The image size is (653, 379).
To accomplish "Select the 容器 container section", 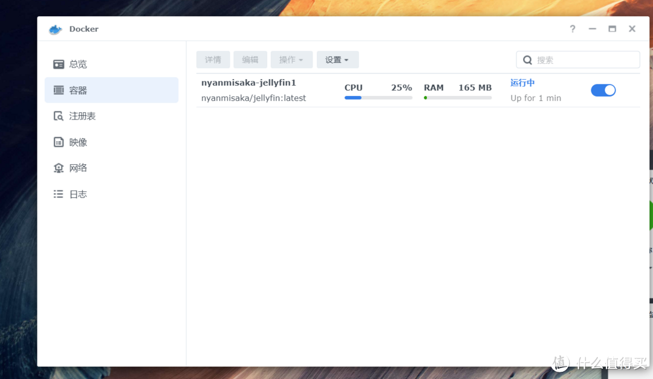I will click(x=112, y=90).
